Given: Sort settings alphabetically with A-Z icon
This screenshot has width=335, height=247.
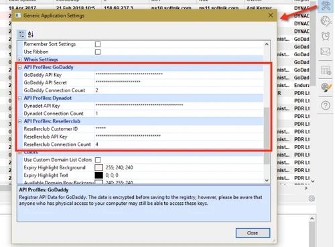Looking at the screenshot, I should click(31, 34).
